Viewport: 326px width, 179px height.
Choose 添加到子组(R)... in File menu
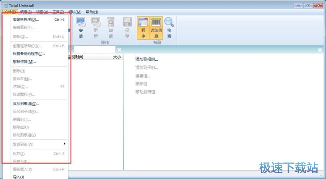point(39,111)
